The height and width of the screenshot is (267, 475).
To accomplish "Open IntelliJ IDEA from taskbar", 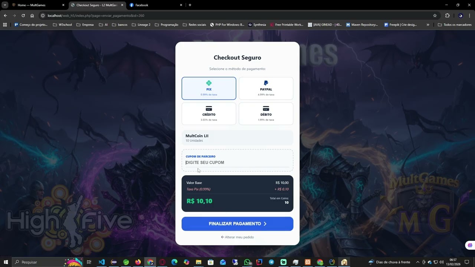I will point(259,262).
